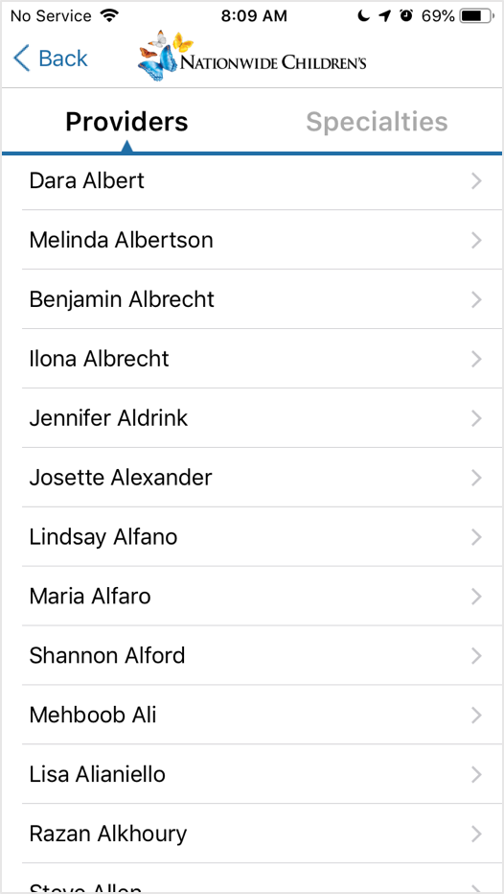The height and width of the screenshot is (894, 504).
Task: Tap the Do Not Disturb moon icon
Action: click(363, 16)
